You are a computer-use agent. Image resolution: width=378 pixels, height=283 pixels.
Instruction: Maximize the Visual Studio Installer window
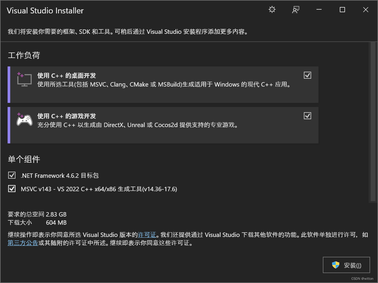342,10
